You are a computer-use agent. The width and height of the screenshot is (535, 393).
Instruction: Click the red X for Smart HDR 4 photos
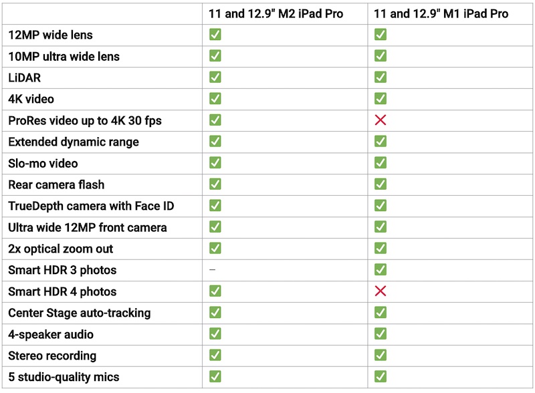[x=381, y=291]
